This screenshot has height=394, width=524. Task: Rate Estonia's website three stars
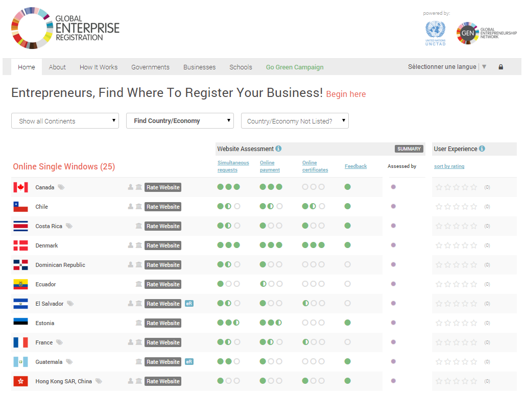[456, 323]
